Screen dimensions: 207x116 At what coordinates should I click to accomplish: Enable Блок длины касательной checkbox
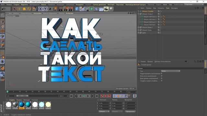click(162, 78)
